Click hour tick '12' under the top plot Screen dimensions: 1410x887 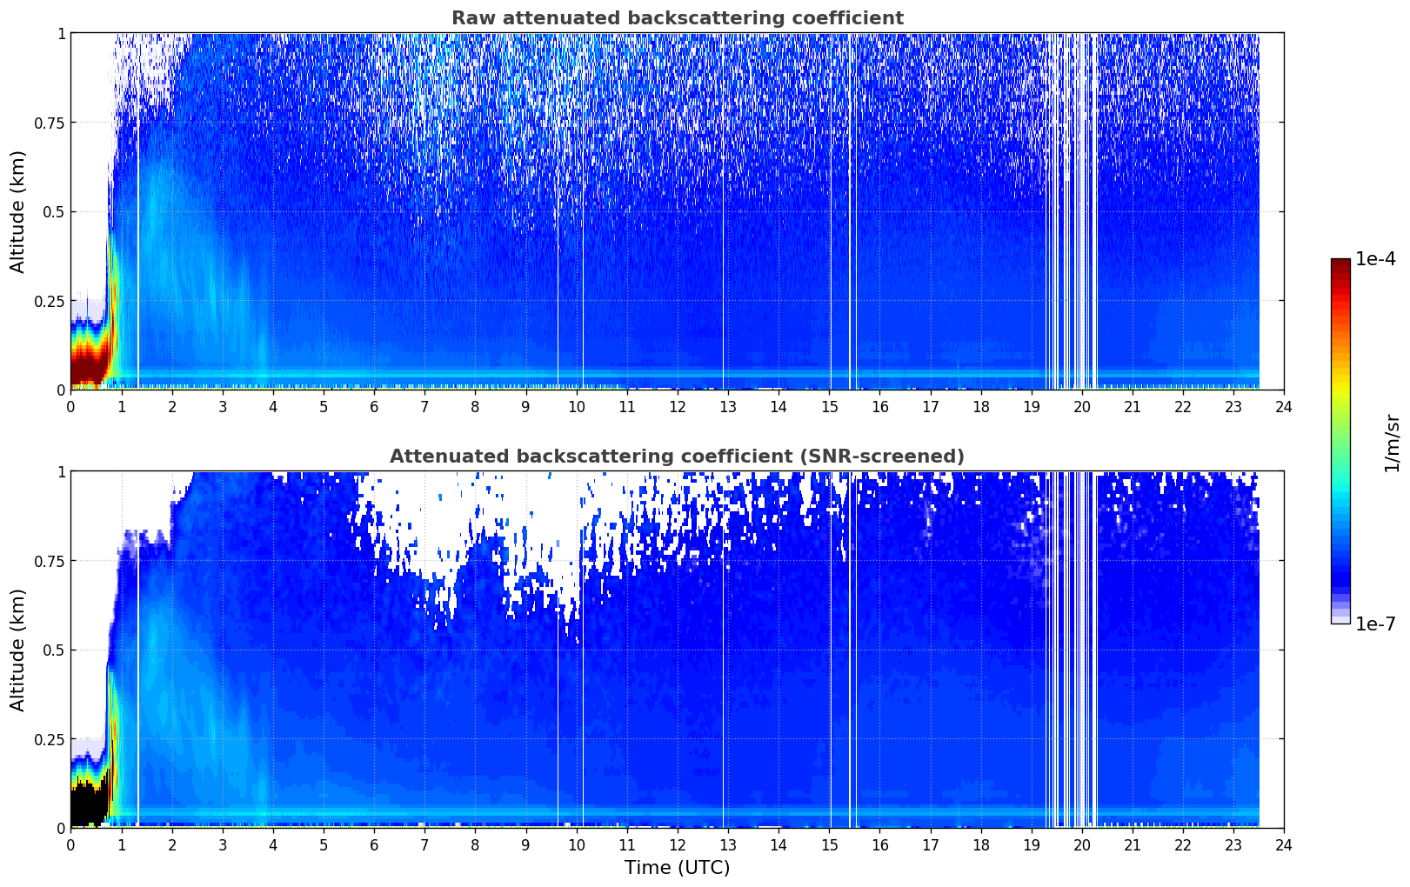(678, 406)
